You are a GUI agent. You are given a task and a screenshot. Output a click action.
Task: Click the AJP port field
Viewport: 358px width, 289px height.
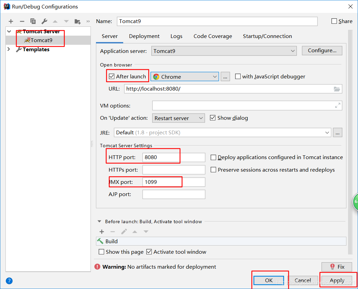(174, 194)
